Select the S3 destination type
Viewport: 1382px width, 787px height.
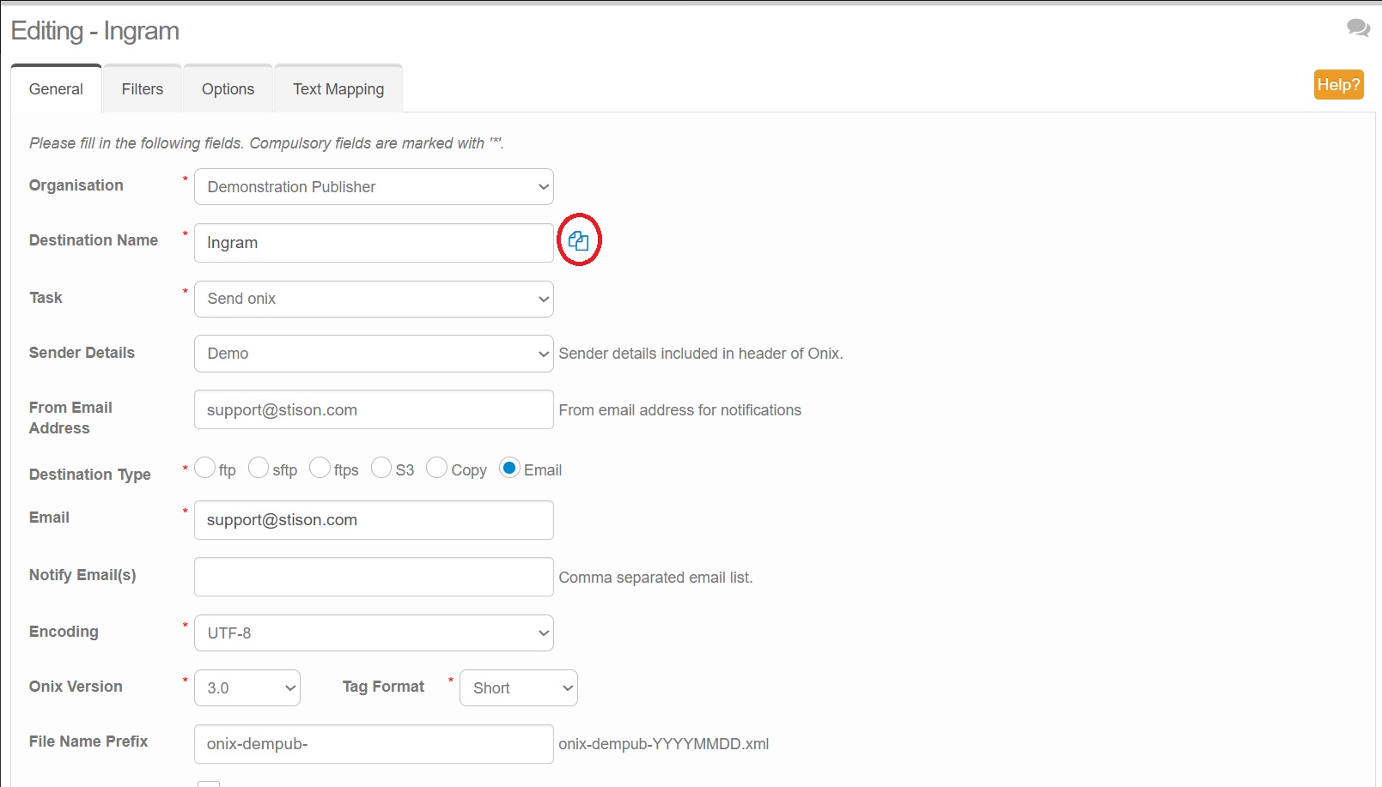click(381, 468)
